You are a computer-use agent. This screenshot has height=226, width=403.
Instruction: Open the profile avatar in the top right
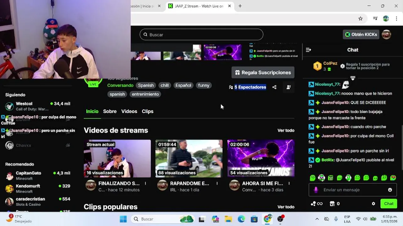[x=386, y=35]
